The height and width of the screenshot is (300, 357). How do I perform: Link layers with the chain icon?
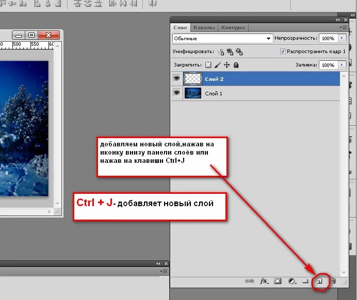[x=249, y=281]
